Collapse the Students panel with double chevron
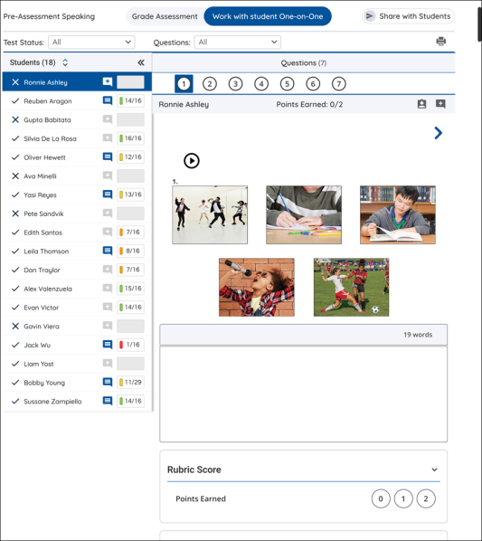 pyautogui.click(x=141, y=62)
